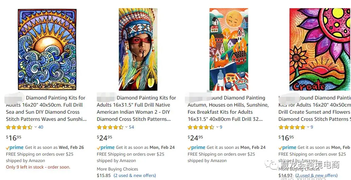Click the Fox Breakfast autumn houses image
This screenshot has width=351, height=180.
click(228, 49)
